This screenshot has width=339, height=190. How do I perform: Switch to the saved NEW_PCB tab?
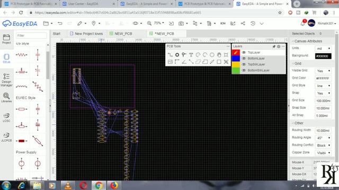click(x=123, y=34)
